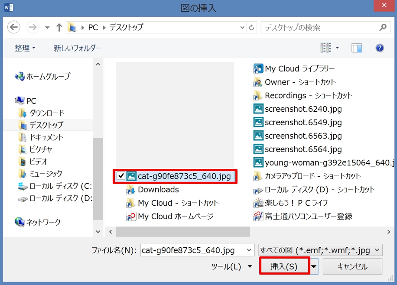The width and height of the screenshot is (397, 285).
Task: Select the screenshot.6240.jpg file icon
Action: 258,109
